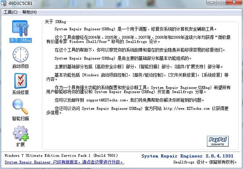Click the 扩展 sidebar label

point(21,145)
